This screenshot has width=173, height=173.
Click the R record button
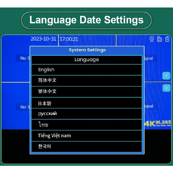tap(166, 76)
